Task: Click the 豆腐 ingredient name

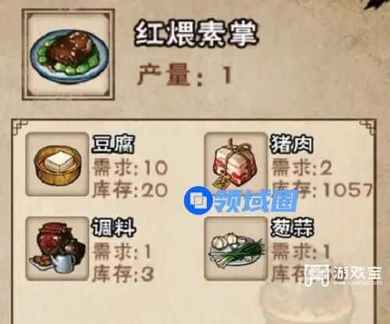Action: [x=113, y=144]
